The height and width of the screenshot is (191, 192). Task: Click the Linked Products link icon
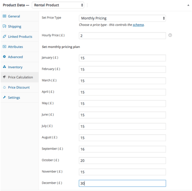click(x=4, y=36)
